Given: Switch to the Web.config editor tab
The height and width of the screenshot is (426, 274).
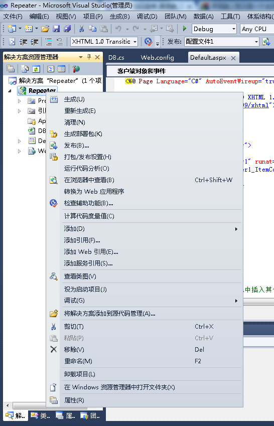Looking at the screenshot, I should pyautogui.click(x=158, y=58).
